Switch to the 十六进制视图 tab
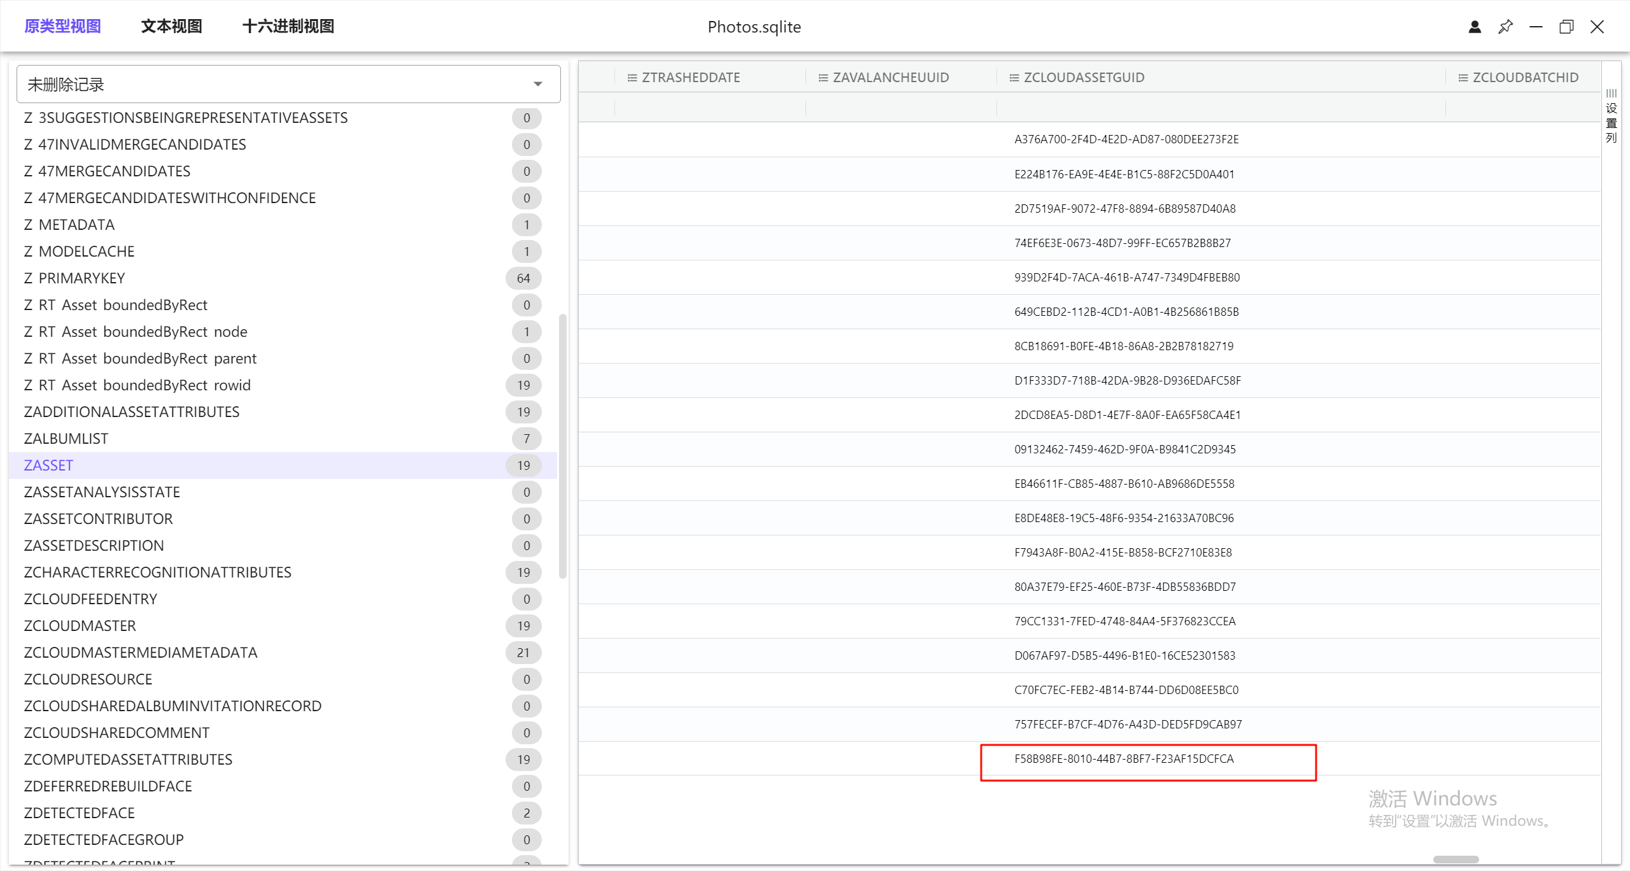The image size is (1630, 871). [x=288, y=27]
